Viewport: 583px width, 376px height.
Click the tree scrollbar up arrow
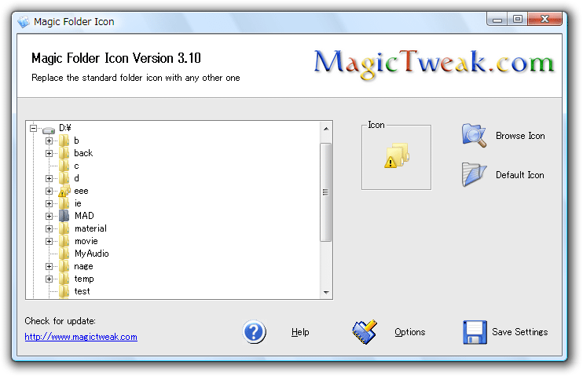point(326,129)
